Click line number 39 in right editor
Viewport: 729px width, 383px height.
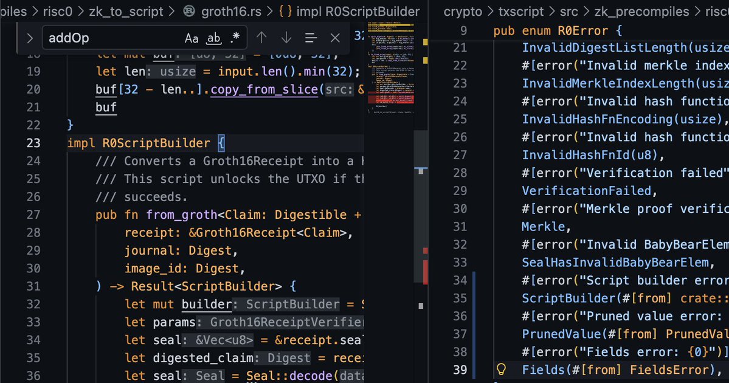coord(460,370)
